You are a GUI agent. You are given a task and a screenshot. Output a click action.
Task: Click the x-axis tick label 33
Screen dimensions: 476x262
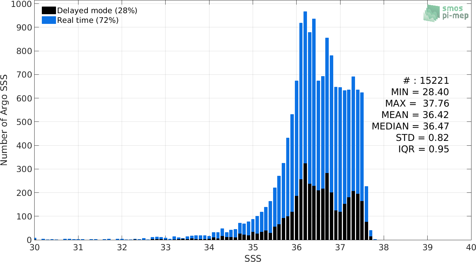(x=166, y=247)
